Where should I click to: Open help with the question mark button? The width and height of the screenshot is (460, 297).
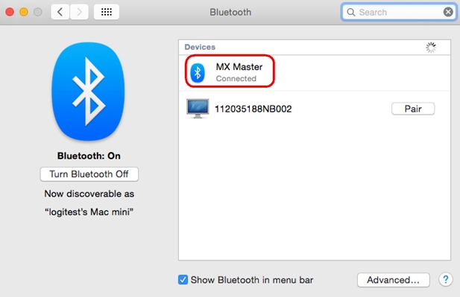(446, 280)
